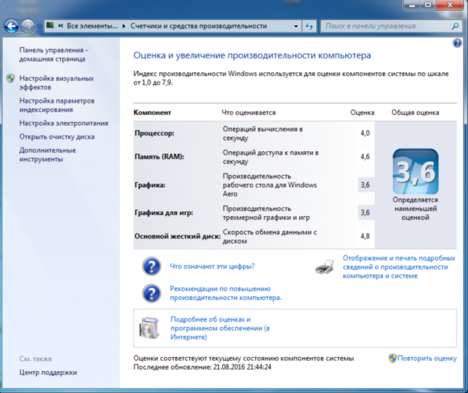
Task: Click the printer icon
Action: tap(325, 267)
